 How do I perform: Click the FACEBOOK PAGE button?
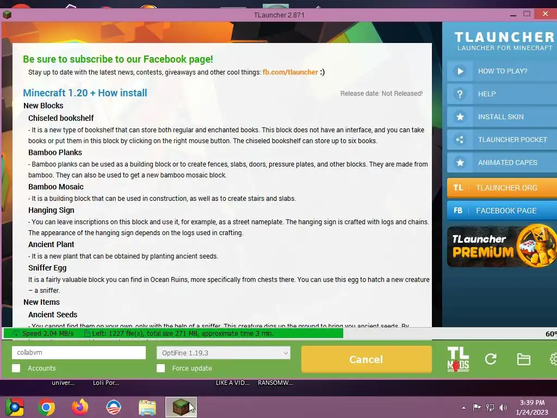click(x=502, y=211)
